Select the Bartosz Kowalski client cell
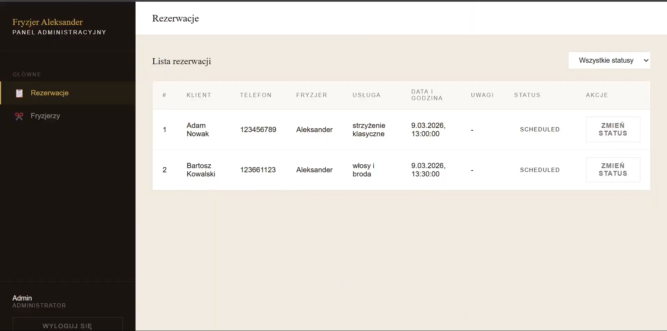Viewport: 667px width, 331px height. coord(201,170)
